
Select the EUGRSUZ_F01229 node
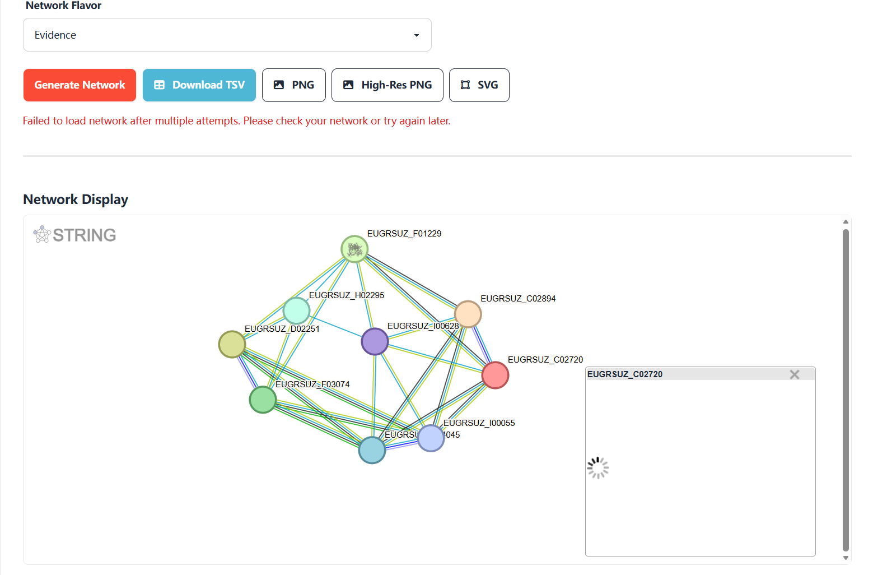(x=354, y=249)
